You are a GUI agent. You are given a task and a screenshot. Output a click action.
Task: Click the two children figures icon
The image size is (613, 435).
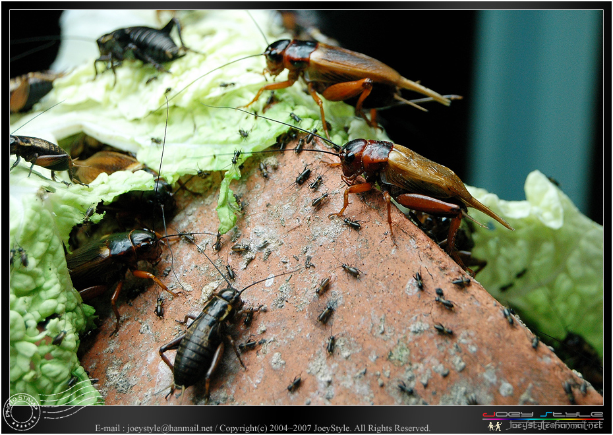click(x=494, y=426)
